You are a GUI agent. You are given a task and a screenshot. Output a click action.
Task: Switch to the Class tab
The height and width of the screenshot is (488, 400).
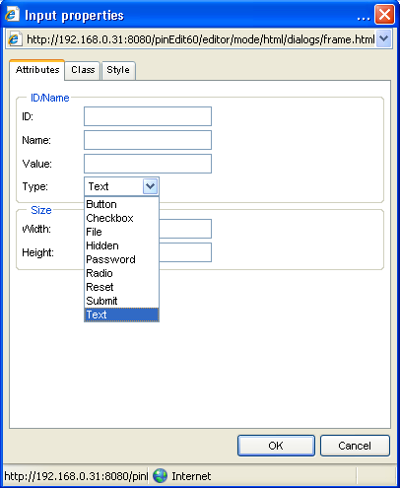[83, 70]
